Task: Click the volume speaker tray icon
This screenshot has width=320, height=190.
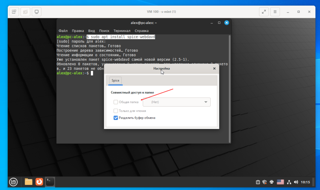Action: pyautogui.click(x=296, y=182)
